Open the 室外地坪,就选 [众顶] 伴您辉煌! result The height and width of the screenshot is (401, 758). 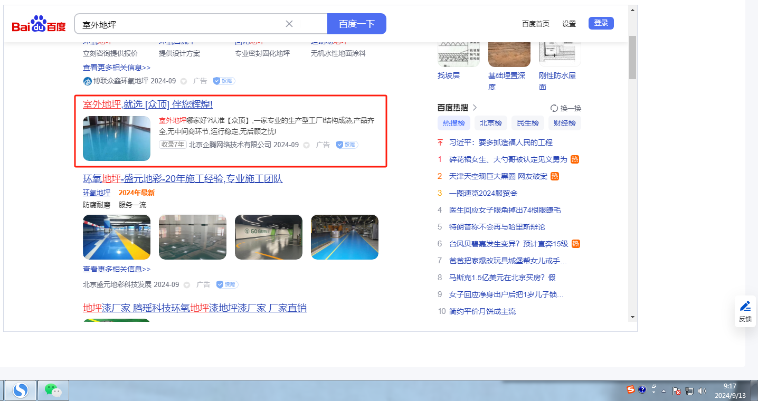148,104
